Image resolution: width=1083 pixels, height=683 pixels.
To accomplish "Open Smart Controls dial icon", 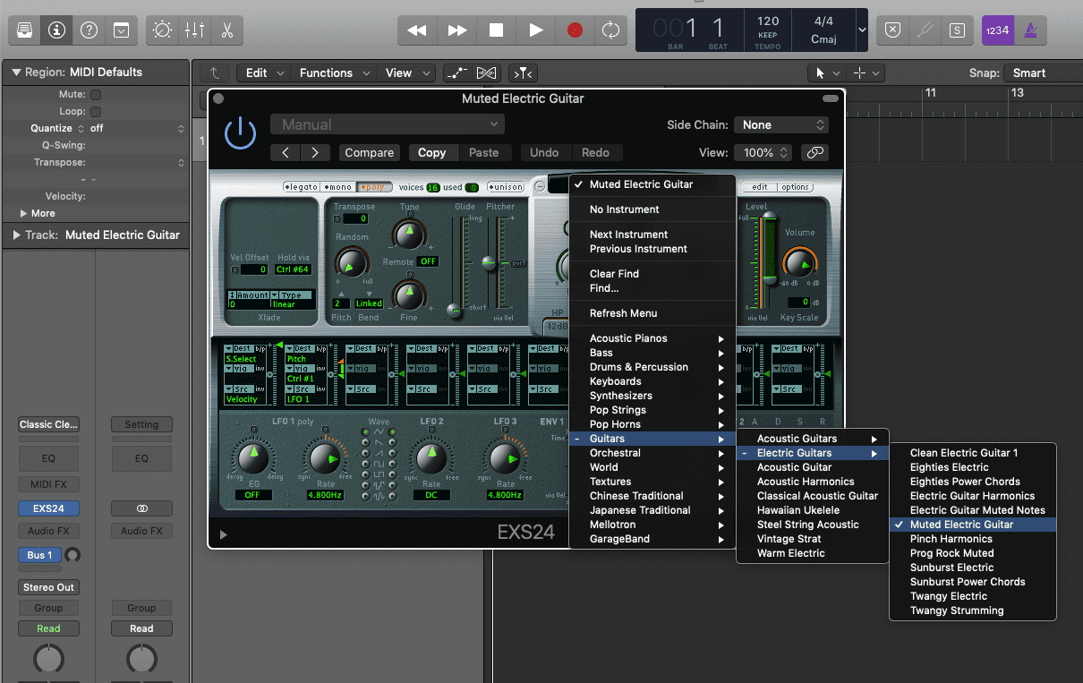I will 162,30.
